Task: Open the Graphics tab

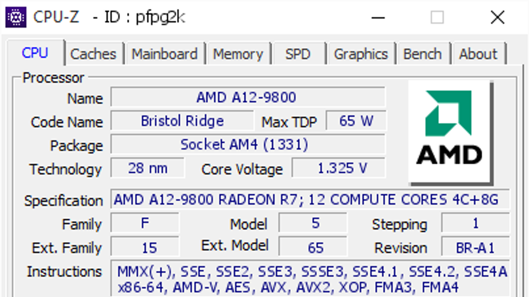Action: (x=361, y=54)
